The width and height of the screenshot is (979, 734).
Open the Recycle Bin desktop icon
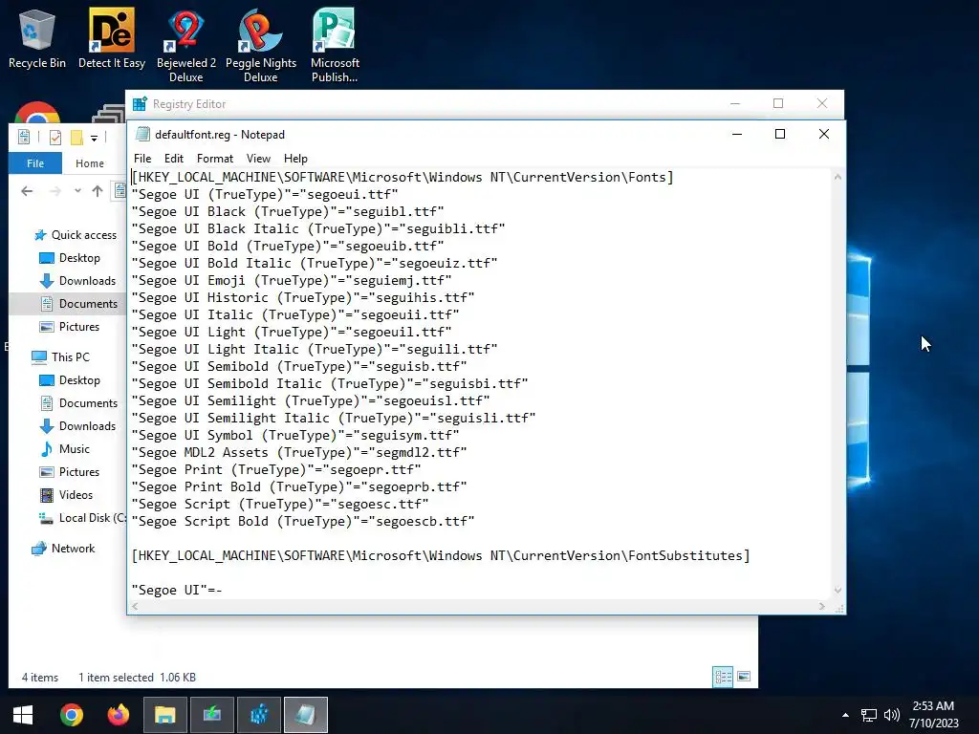coord(37,38)
